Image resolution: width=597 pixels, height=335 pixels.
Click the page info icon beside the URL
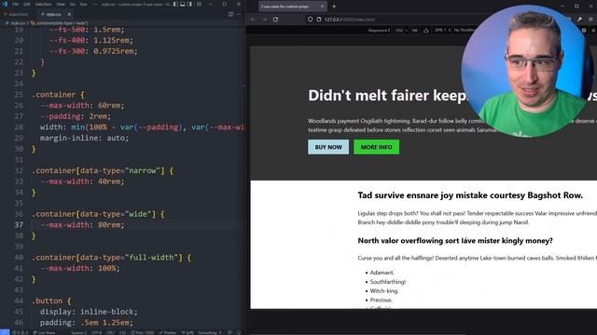[x=319, y=19]
